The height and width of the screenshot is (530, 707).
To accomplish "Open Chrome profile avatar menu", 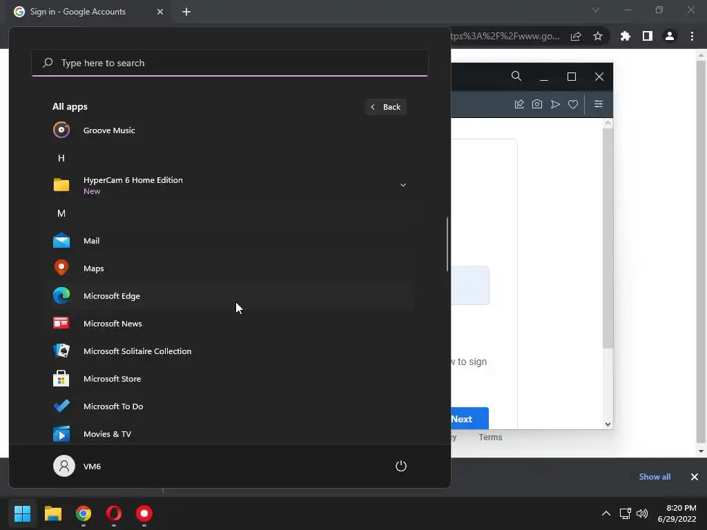I will (670, 36).
